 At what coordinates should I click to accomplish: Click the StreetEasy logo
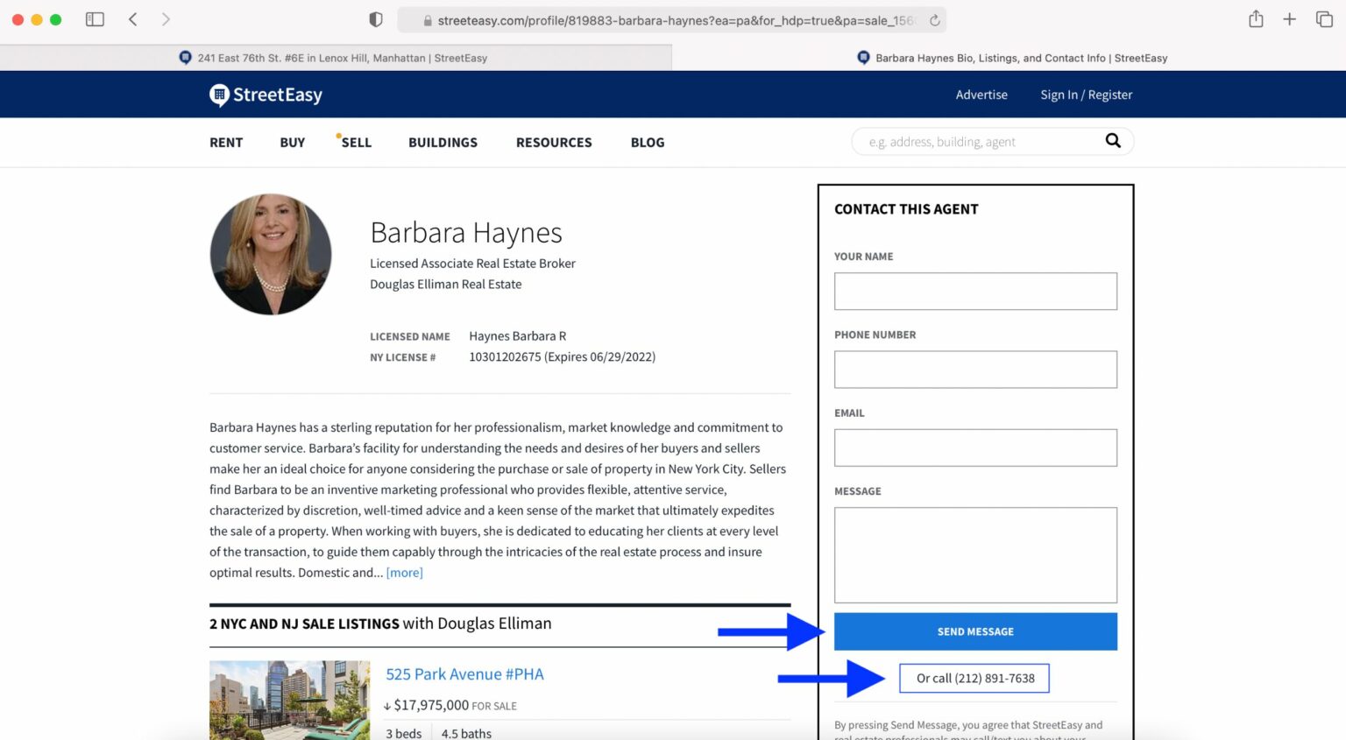coord(266,95)
